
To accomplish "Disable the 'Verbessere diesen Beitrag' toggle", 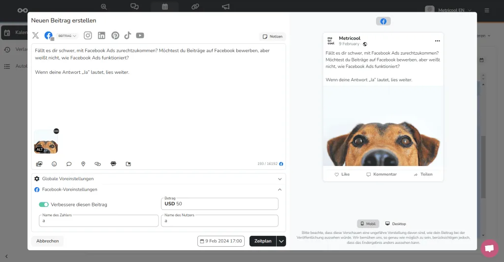I will [44, 204].
